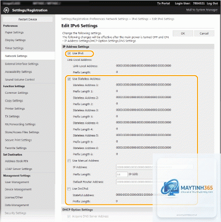Viewport: 221px width, 222px height.
Task: Enable the Use DHCPv6 checkbox
Action: pos(69,189)
